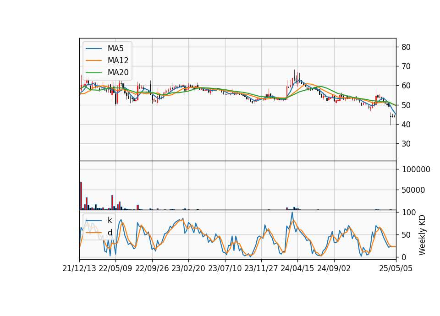
Task: Click the 24/04/15 date label
Action: click(297, 268)
